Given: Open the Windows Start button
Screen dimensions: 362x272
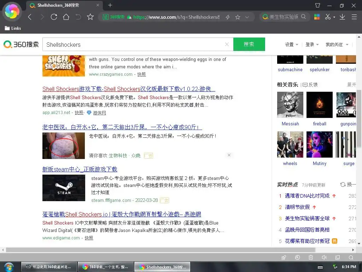Looking at the screenshot, I should coord(9,267).
